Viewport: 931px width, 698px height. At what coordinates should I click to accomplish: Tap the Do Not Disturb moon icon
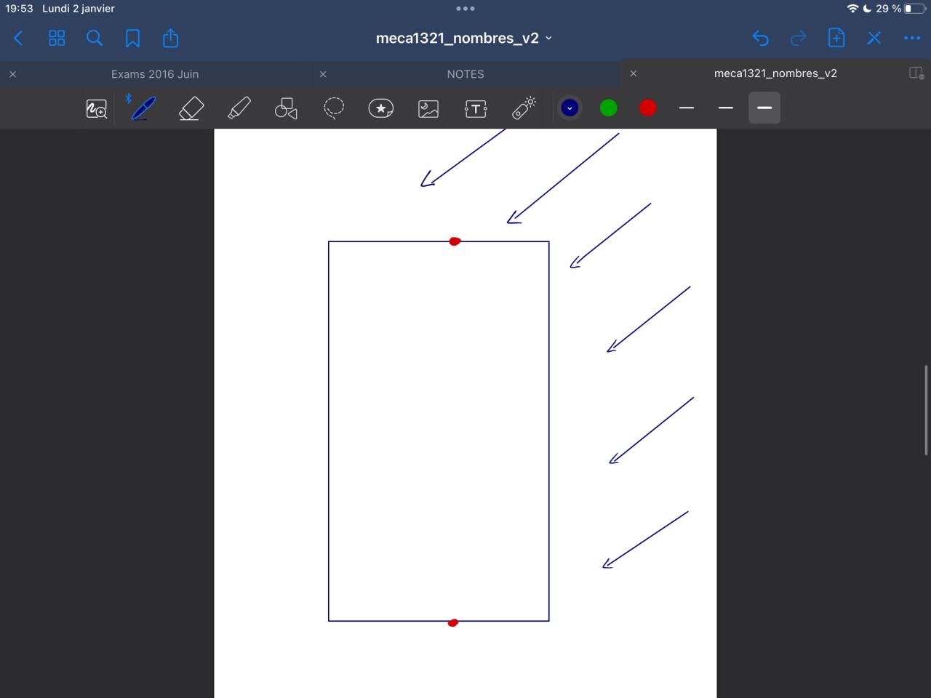click(x=867, y=9)
